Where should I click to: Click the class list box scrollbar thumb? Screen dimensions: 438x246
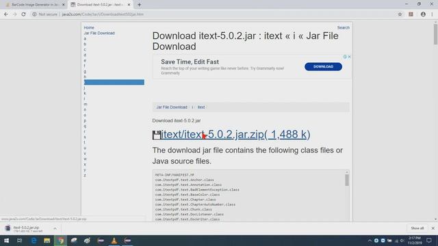point(347,180)
